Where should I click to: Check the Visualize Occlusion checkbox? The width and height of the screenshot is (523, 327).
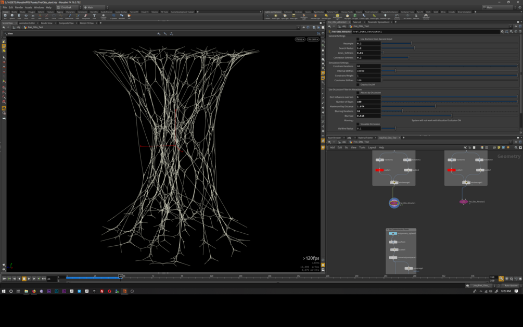coord(358,124)
